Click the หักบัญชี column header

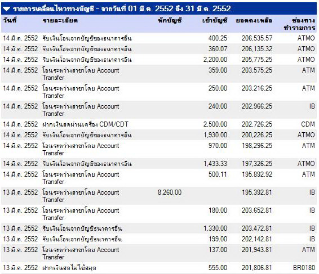(170, 20)
